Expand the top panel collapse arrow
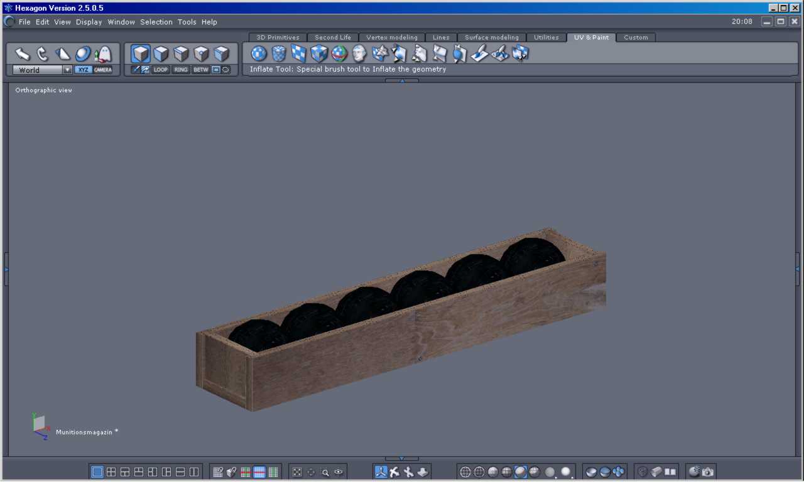This screenshot has height=482, width=804. [402, 81]
